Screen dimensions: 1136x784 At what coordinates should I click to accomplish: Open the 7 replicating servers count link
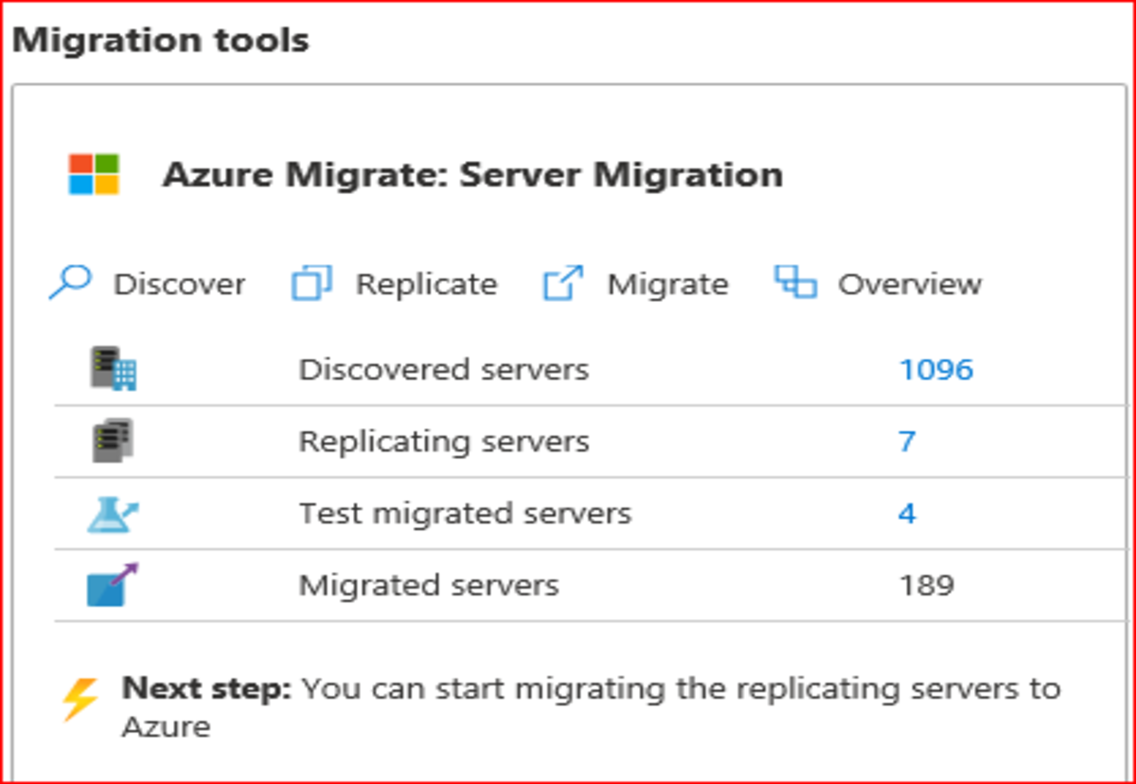[907, 441]
